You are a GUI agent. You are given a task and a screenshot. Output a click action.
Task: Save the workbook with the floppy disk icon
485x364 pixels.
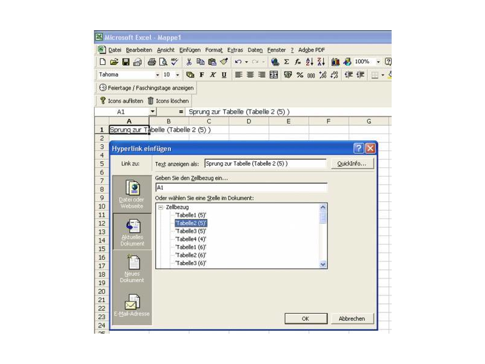click(126, 62)
